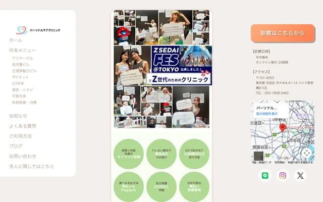Screen dimensions: 323x202
Task: Click the Z世代のためのクリニック banner
Action: (179, 79)
